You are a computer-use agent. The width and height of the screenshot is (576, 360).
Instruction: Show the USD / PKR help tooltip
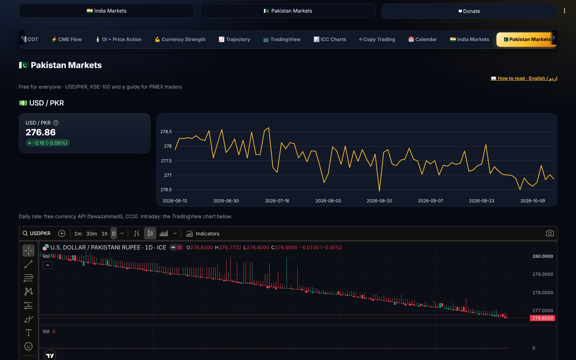tap(56, 123)
